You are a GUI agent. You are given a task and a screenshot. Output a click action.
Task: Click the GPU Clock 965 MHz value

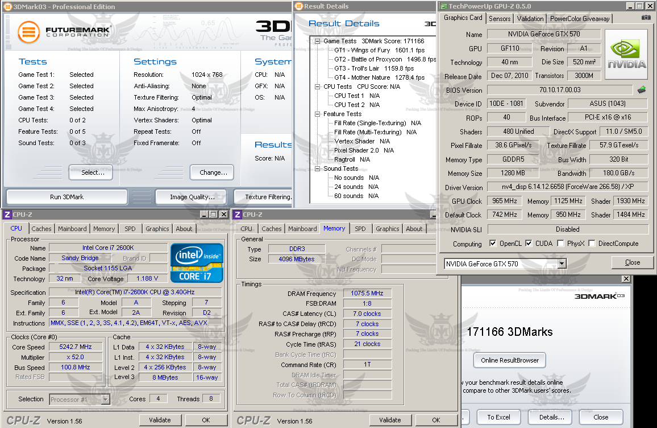[x=505, y=201]
